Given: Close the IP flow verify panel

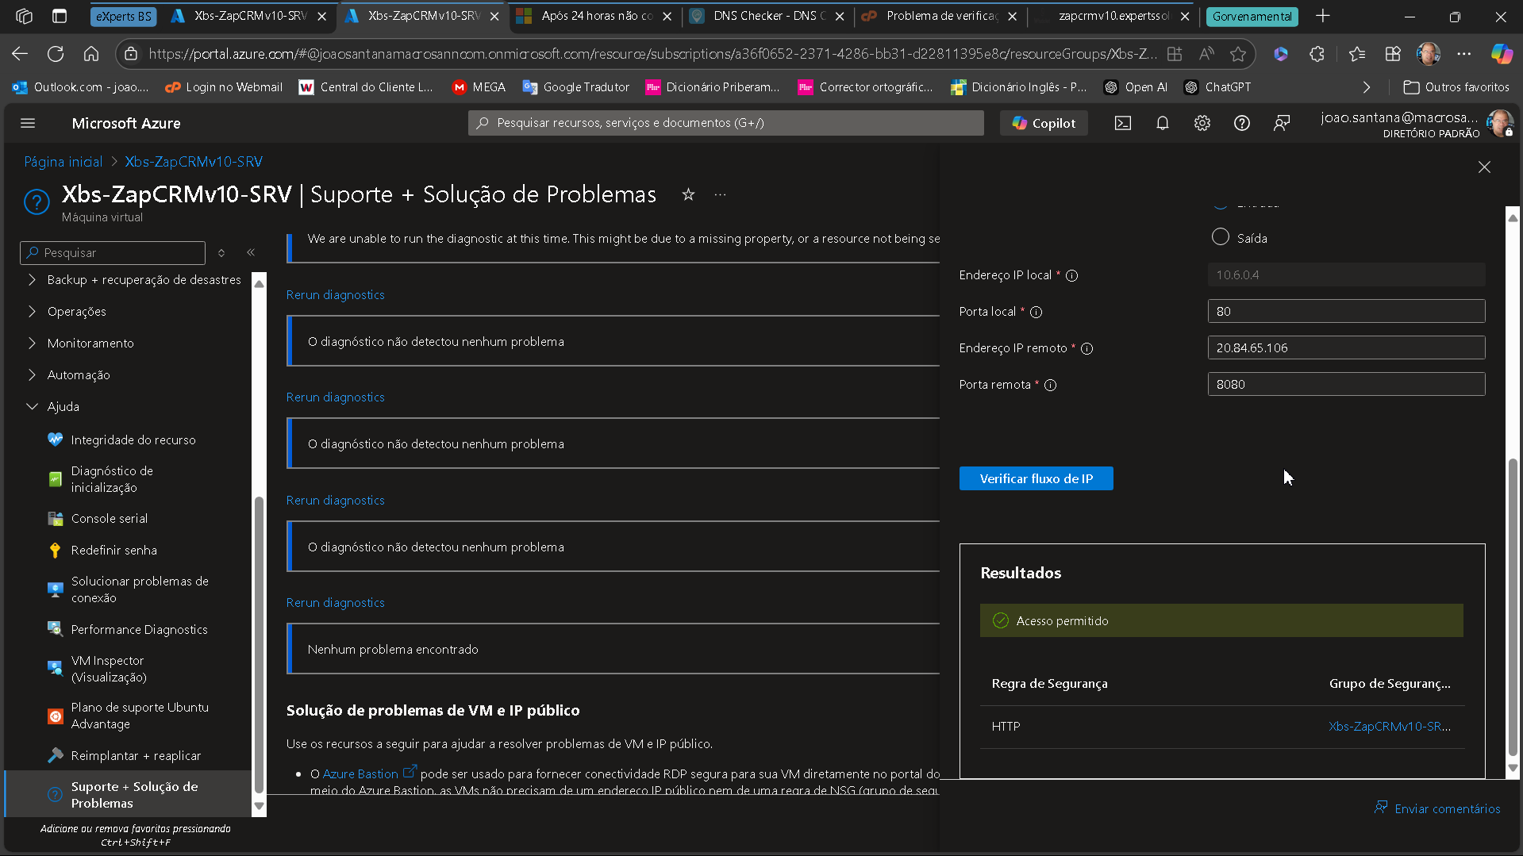Looking at the screenshot, I should (x=1484, y=167).
